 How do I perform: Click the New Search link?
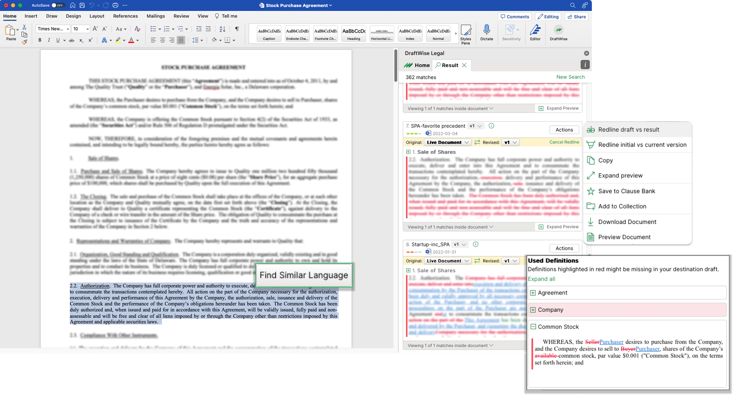(570, 77)
